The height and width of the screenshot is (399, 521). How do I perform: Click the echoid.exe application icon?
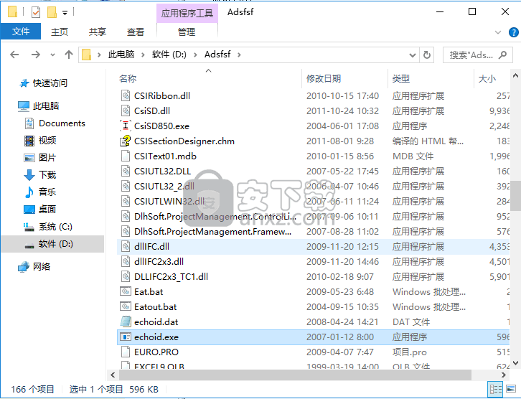tap(126, 337)
